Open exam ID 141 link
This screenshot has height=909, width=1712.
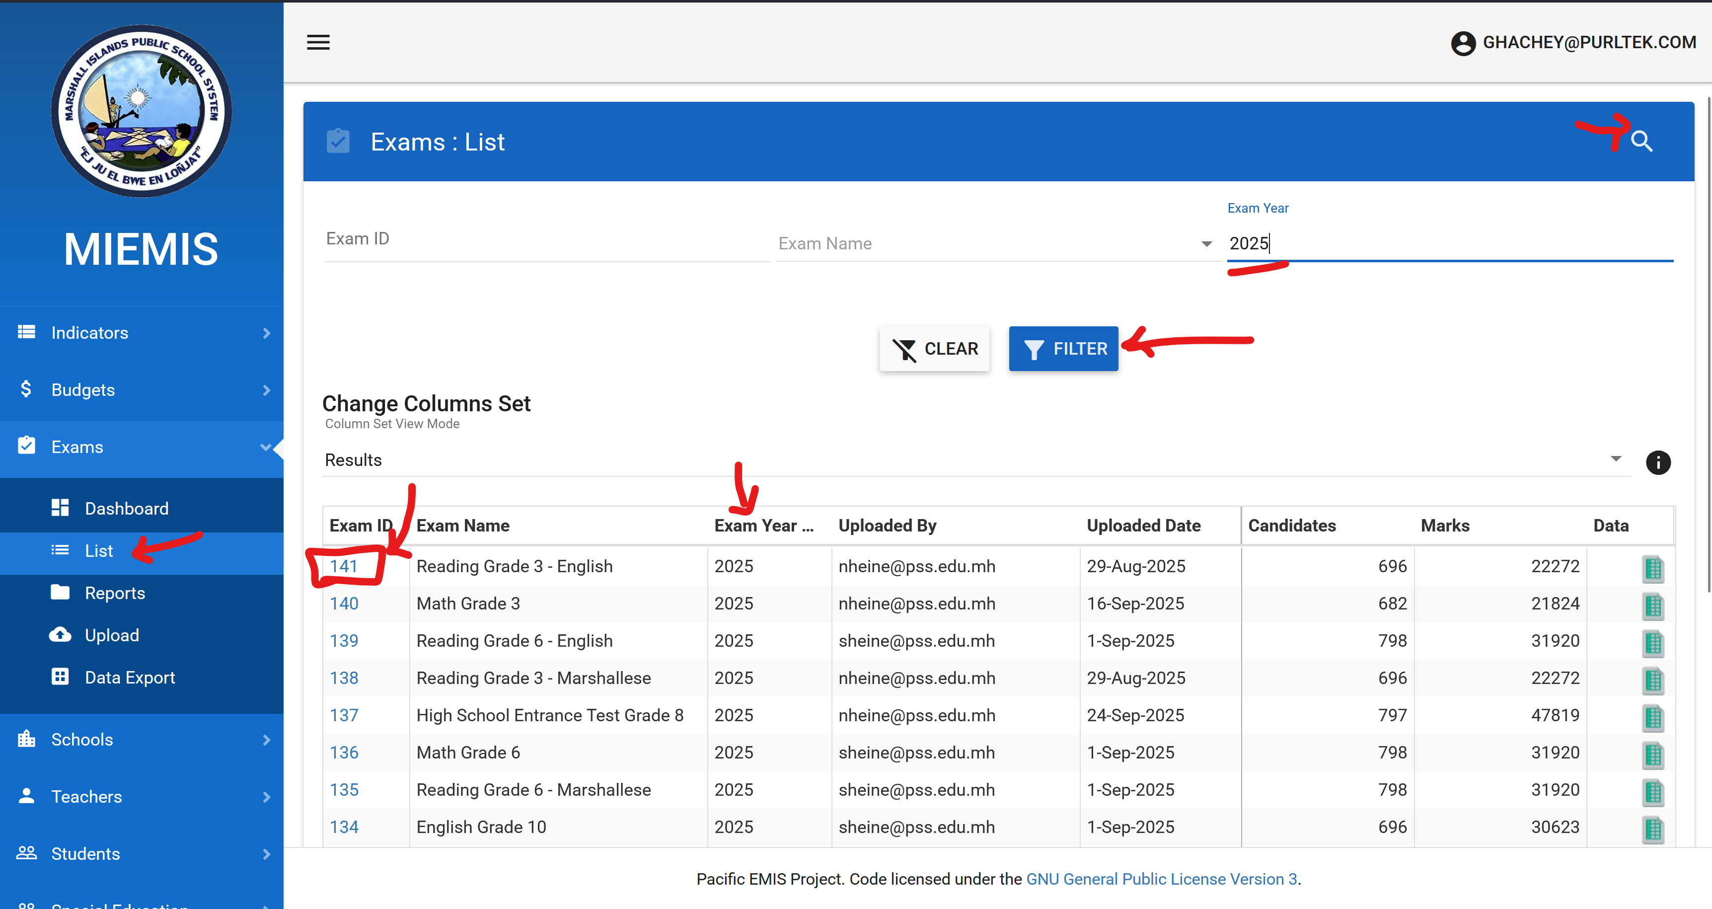point(344,566)
